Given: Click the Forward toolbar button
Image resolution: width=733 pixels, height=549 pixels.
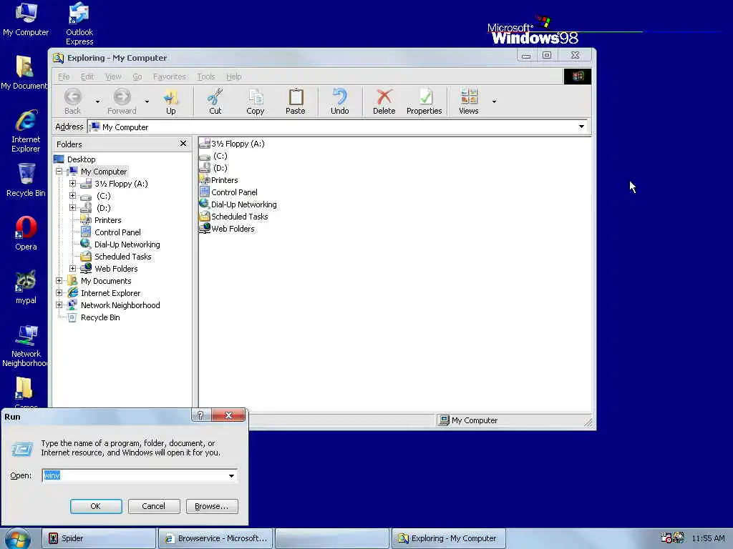Looking at the screenshot, I should click(x=122, y=102).
